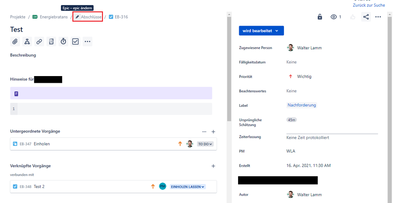The height and width of the screenshot is (203, 395).
Task: Click the Einholen subtask summary
Action: click(x=42, y=144)
